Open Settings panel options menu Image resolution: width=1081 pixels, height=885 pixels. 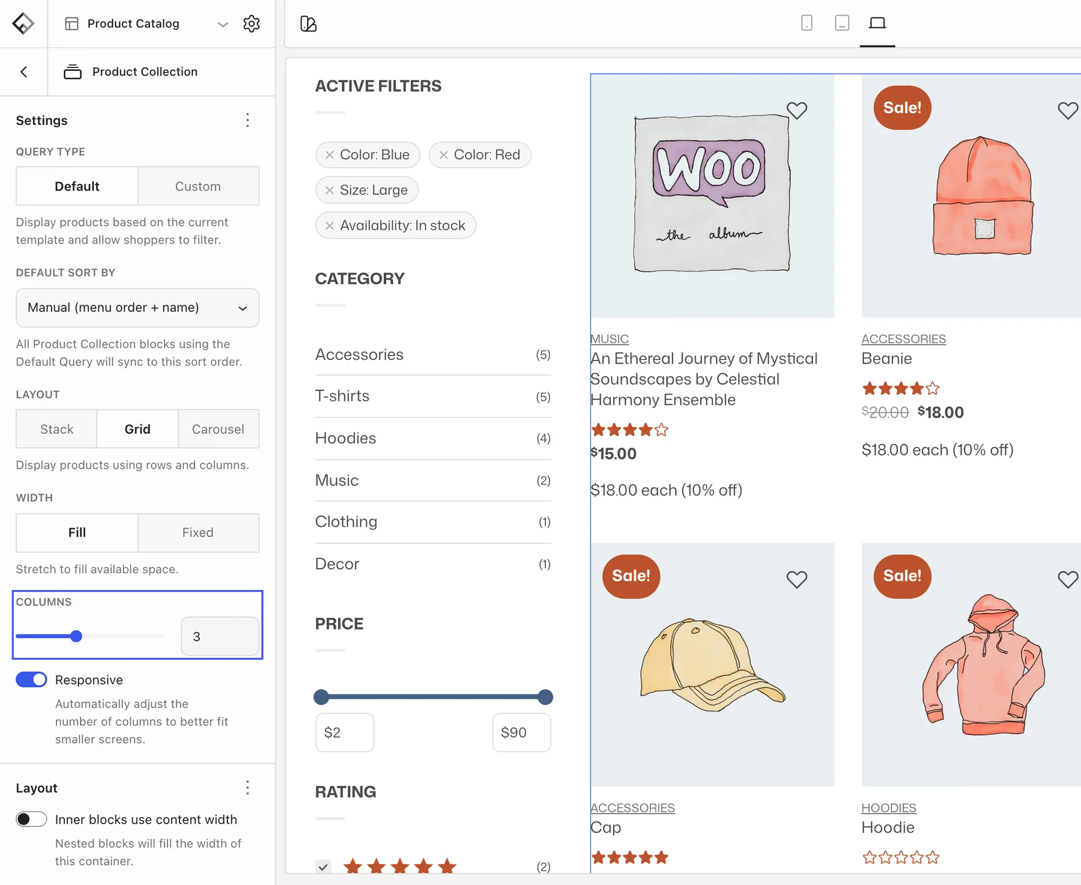click(247, 120)
